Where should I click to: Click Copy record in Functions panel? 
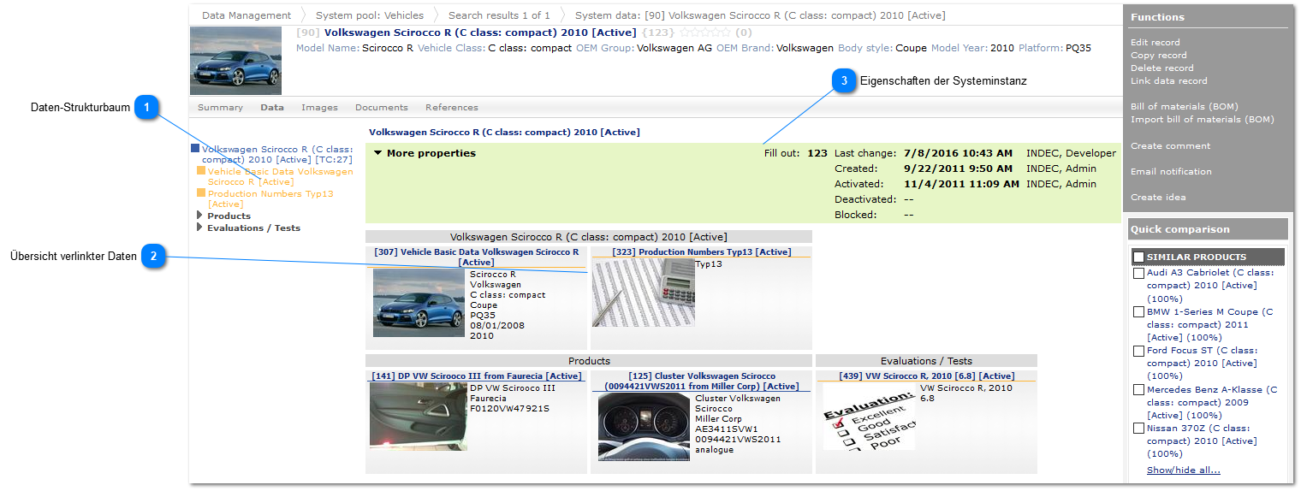tap(1158, 55)
